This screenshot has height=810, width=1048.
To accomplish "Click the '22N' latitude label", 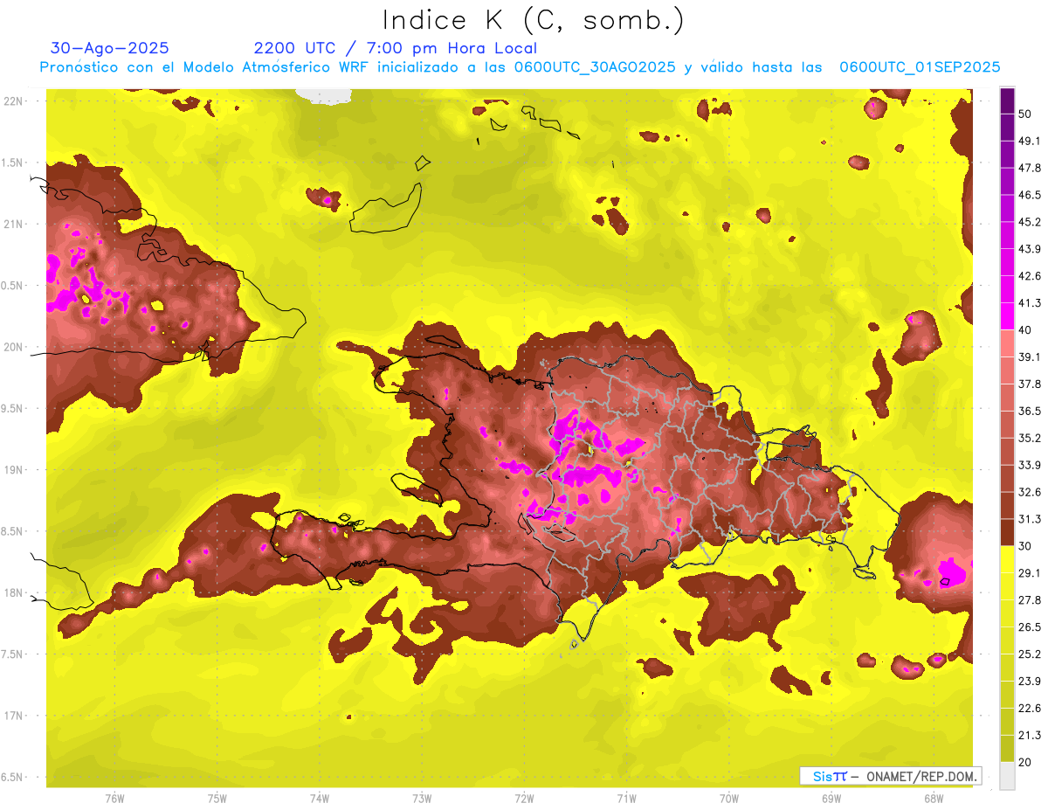I will (13, 100).
